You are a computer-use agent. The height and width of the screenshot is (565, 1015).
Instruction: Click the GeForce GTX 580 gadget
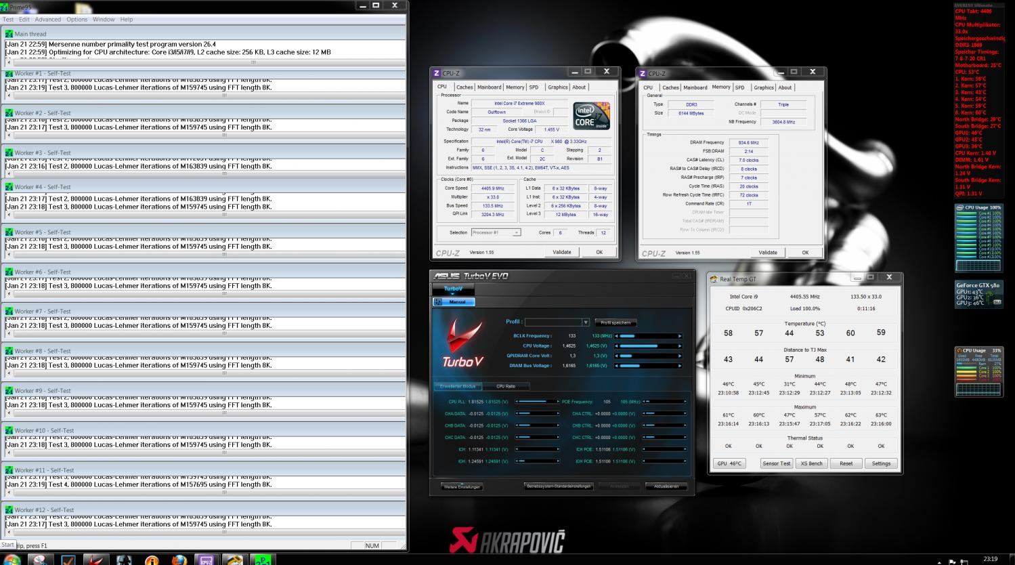point(978,294)
